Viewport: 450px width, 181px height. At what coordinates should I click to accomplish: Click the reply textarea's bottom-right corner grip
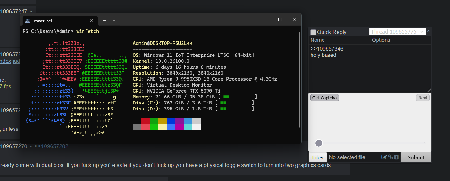tap(429, 90)
